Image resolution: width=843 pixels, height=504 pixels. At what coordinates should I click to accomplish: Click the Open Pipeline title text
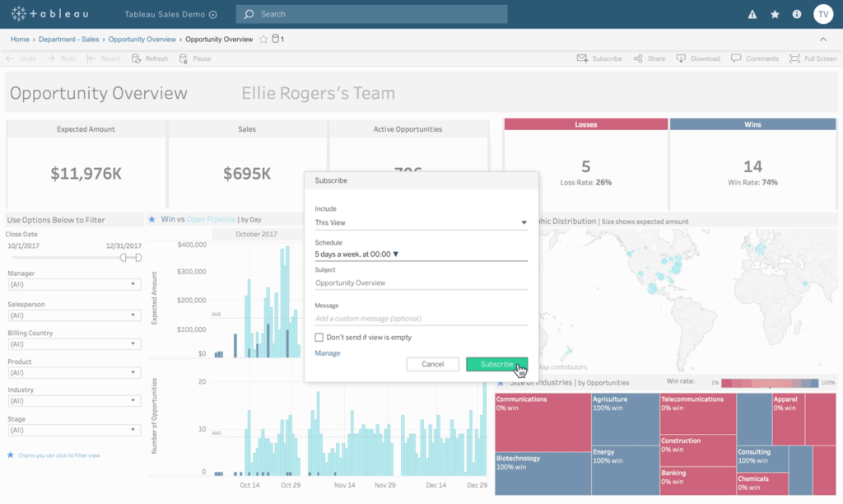211,219
